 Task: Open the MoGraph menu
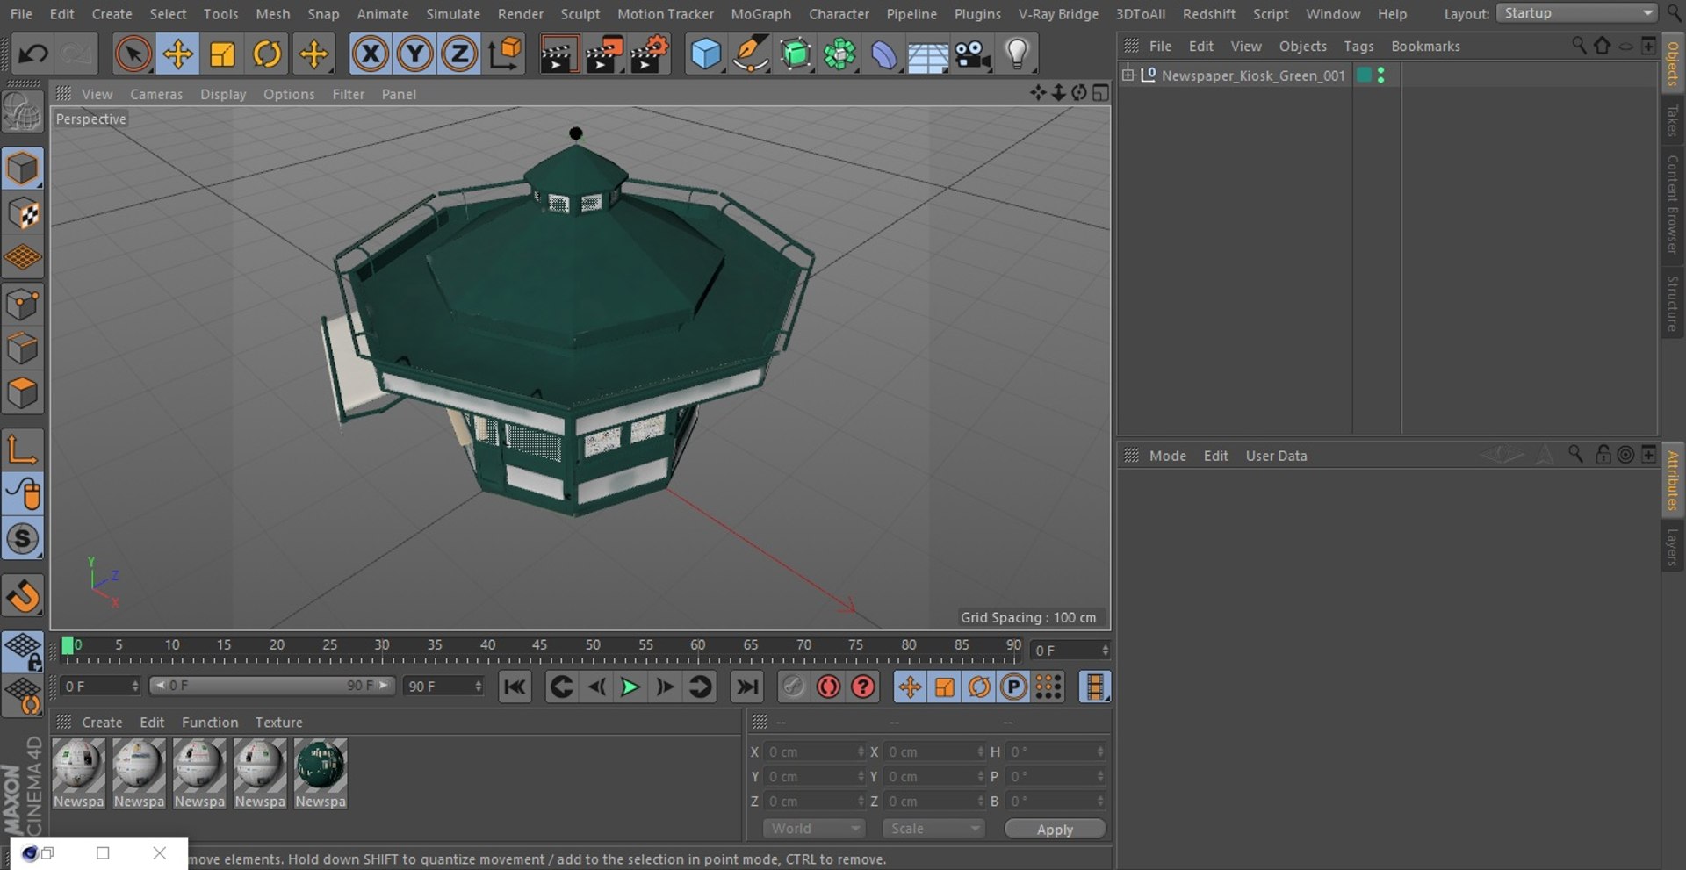pyautogui.click(x=760, y=14)
